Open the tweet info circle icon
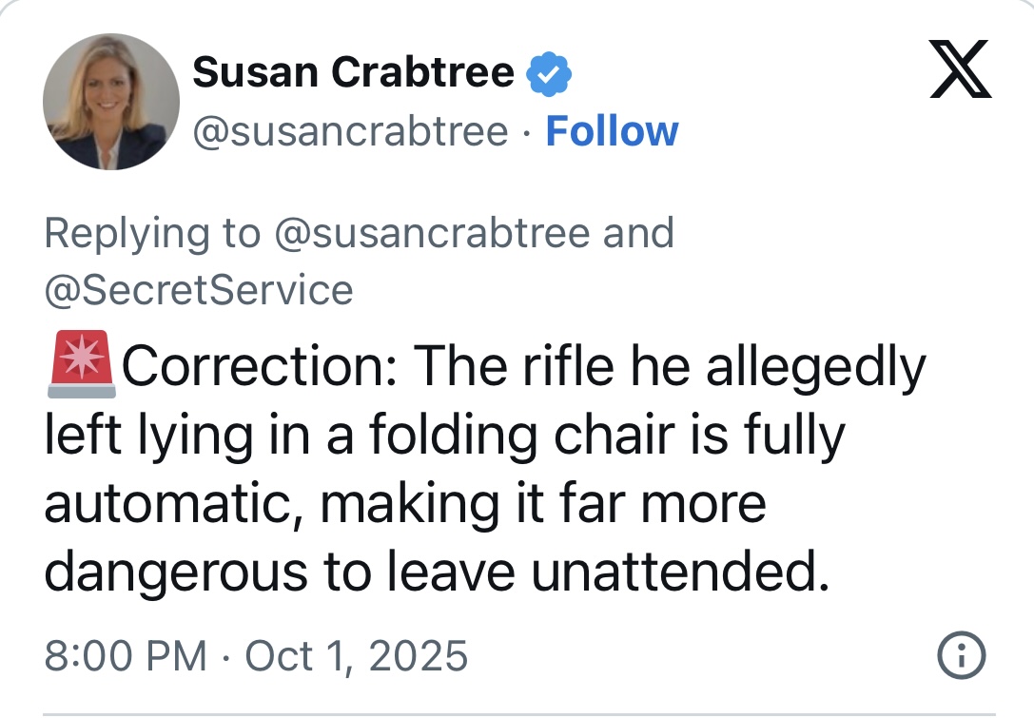This screenshot has height=718, width=1034. (961, 654)
